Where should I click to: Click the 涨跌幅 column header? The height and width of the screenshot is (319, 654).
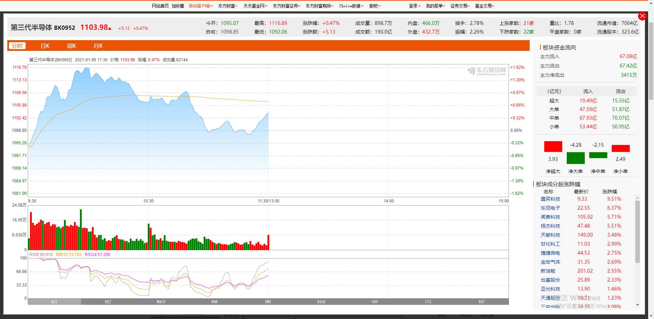pyautogui.click(x=610, y=191)
